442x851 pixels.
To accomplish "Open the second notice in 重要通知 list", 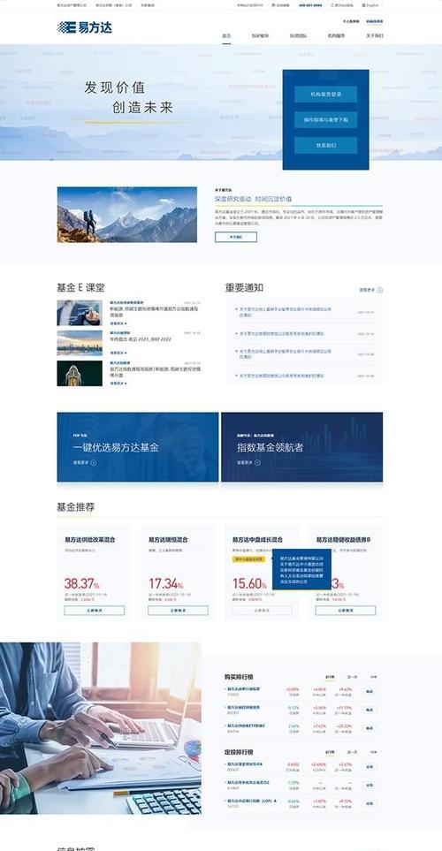I will (x=282, y=334).
